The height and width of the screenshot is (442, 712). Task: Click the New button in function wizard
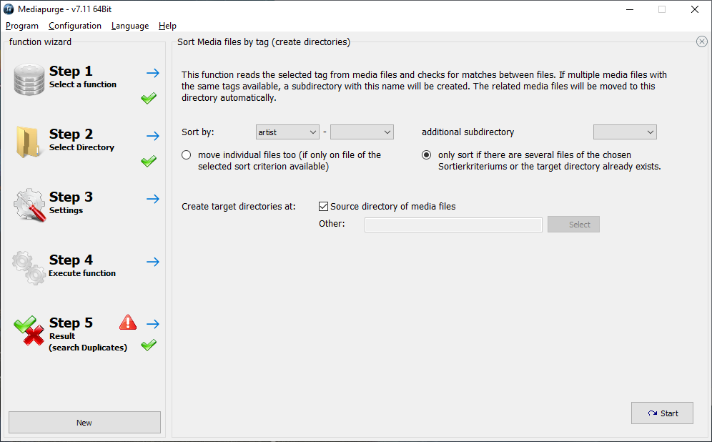[x=84, y=423]
